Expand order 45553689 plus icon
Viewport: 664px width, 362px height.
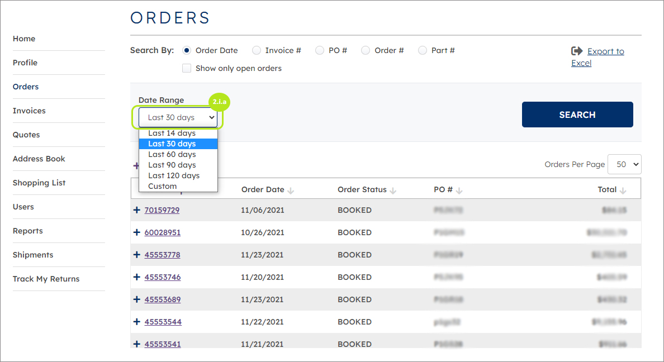(x=137, y=299)
